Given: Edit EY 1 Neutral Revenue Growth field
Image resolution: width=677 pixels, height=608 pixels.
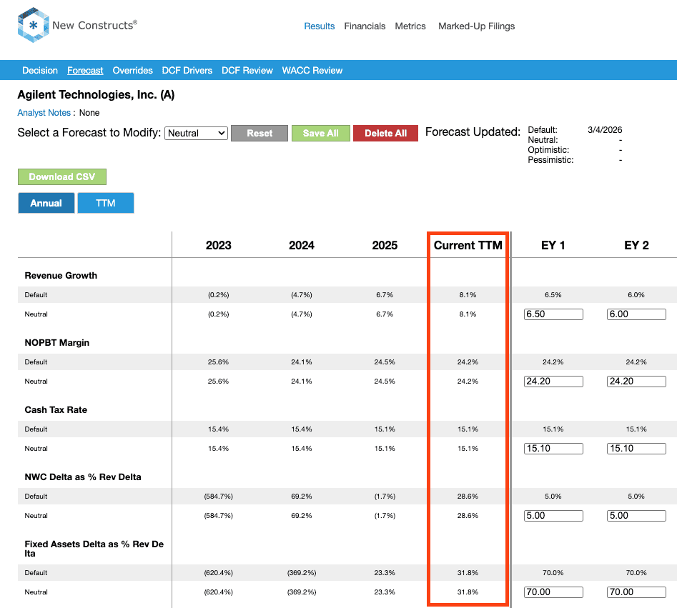Looking at the screenshot, I should (553, 314).
